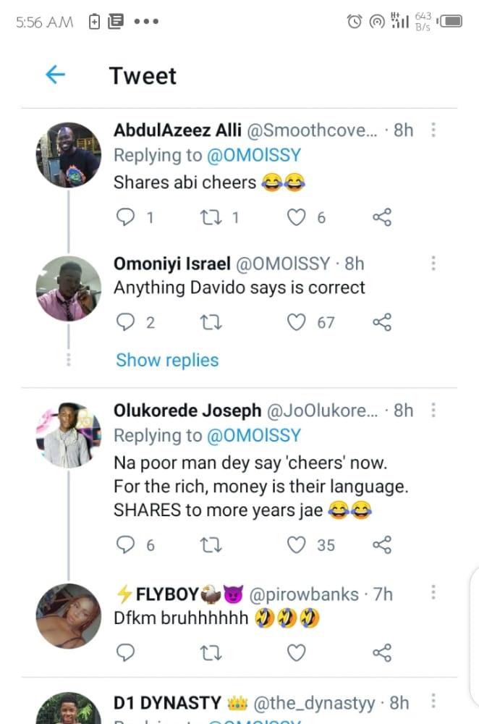Open more options for AbdulAzeez Alli's tweet
Viewport: 479px width, 724px height.
pyautogui.click(x=433, y=130)
